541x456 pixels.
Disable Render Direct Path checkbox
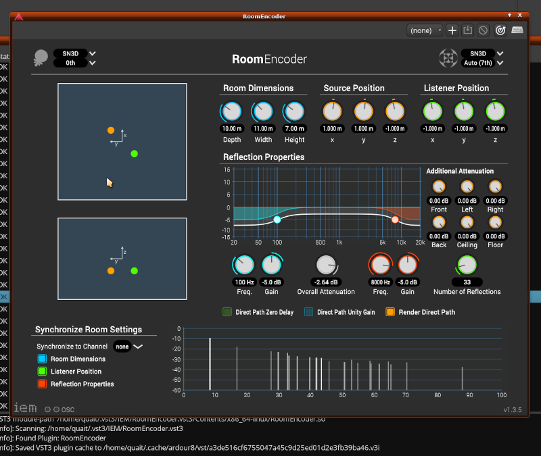coord(390,312)
